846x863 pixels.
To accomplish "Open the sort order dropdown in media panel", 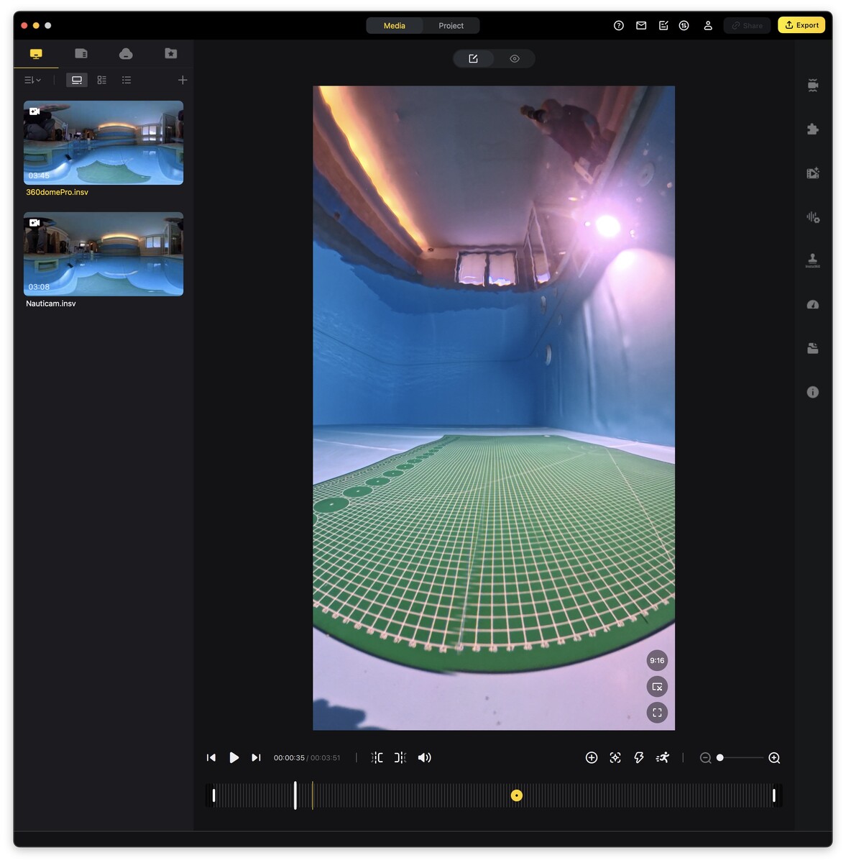I will coord(32,80).
